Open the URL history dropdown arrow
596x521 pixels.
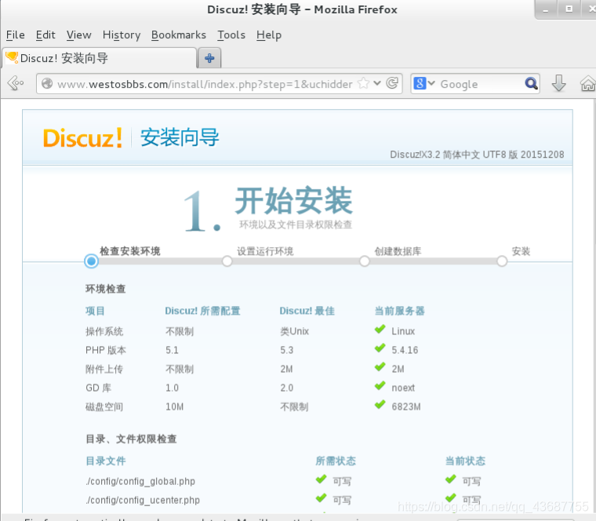(377, 83)
